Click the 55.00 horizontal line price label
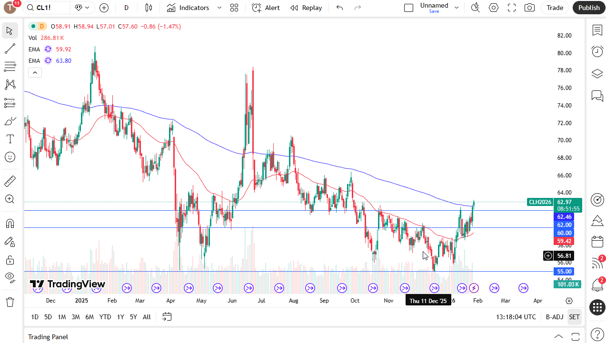 tap(564, 272)
